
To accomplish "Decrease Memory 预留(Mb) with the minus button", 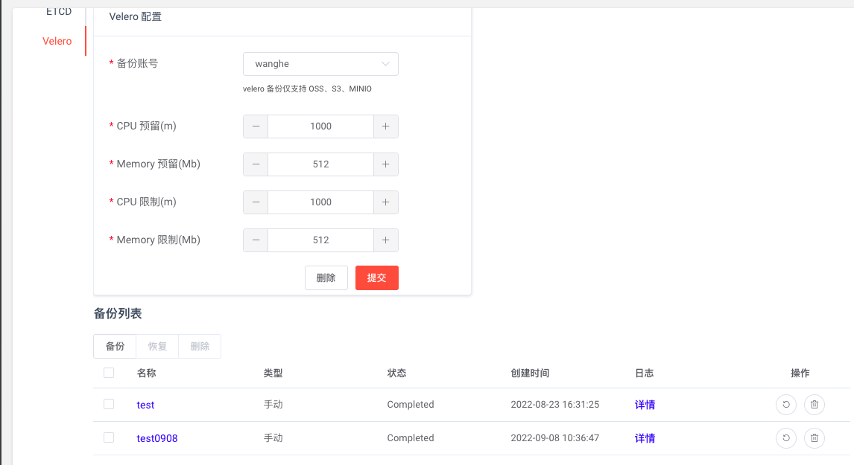I will coord(256,164).
